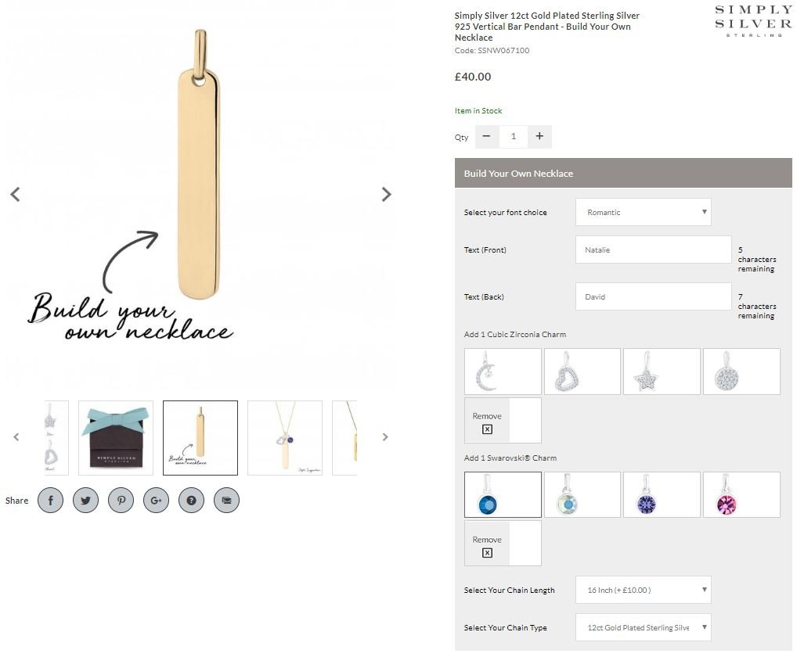
Task: View the necklace with charms thumbnail
Action: point(285,438)
